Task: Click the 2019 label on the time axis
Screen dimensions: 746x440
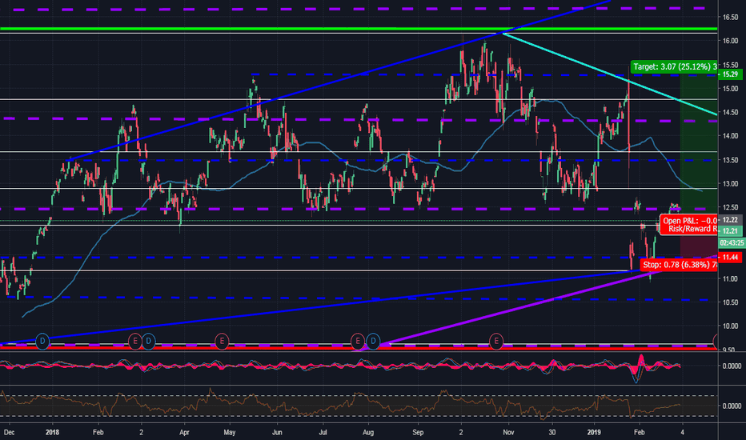Action: pyautogui.click(x=594, y=432)
